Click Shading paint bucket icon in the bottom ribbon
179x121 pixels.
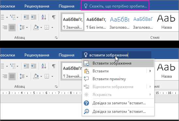point(36,76)
